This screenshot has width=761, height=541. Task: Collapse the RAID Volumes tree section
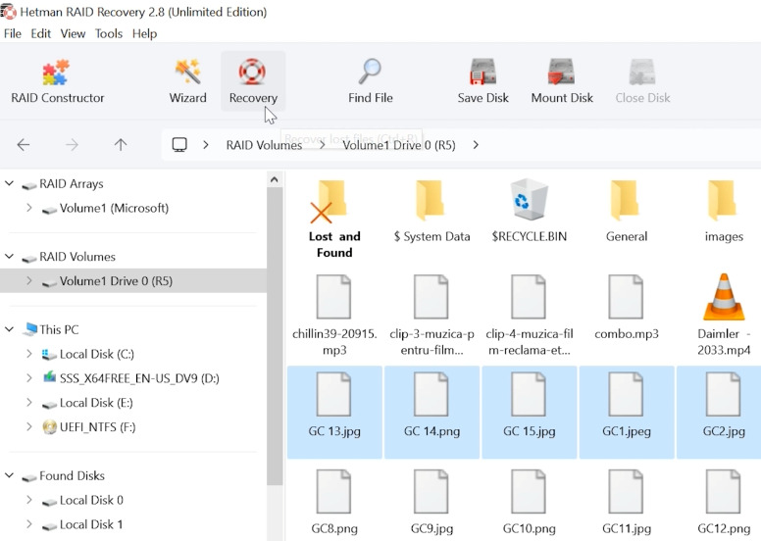pyautogui.click(x=9, y=256)
